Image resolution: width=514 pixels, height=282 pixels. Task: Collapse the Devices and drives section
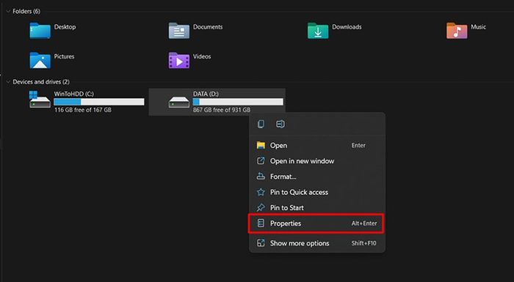pyautogui.click(x=8, y=82)
